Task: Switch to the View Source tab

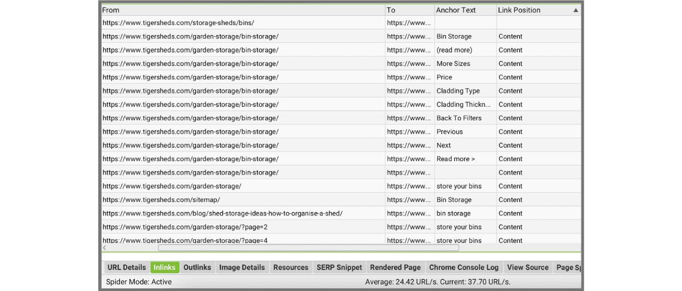Action: [528, 267]
